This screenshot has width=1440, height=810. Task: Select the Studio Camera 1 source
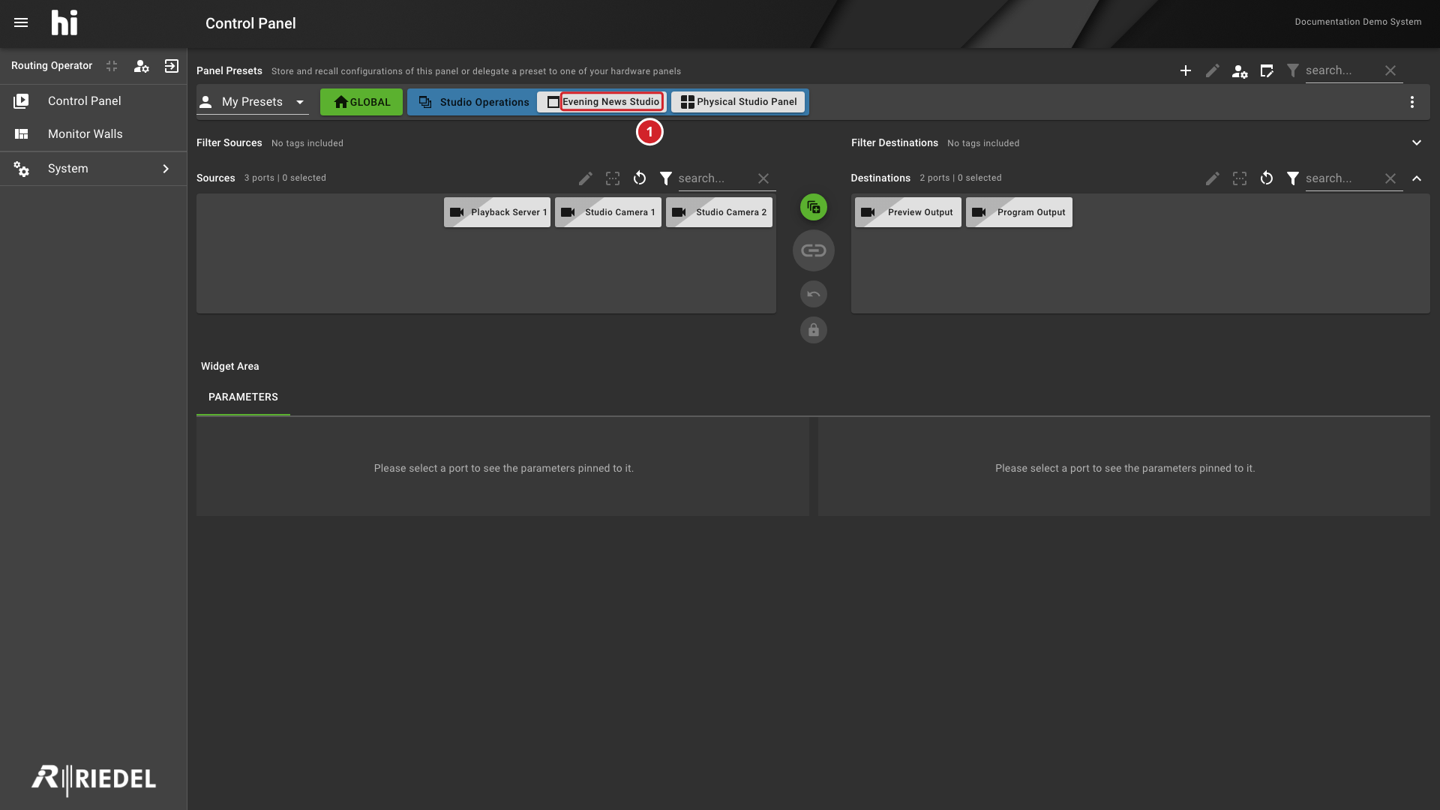click(x=608, y=212)
